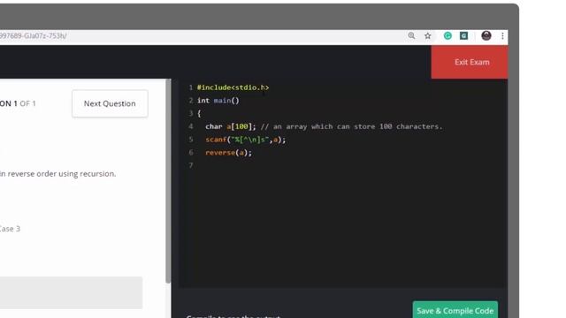Click the 'char a[100];' declaration line

point(230,126)
